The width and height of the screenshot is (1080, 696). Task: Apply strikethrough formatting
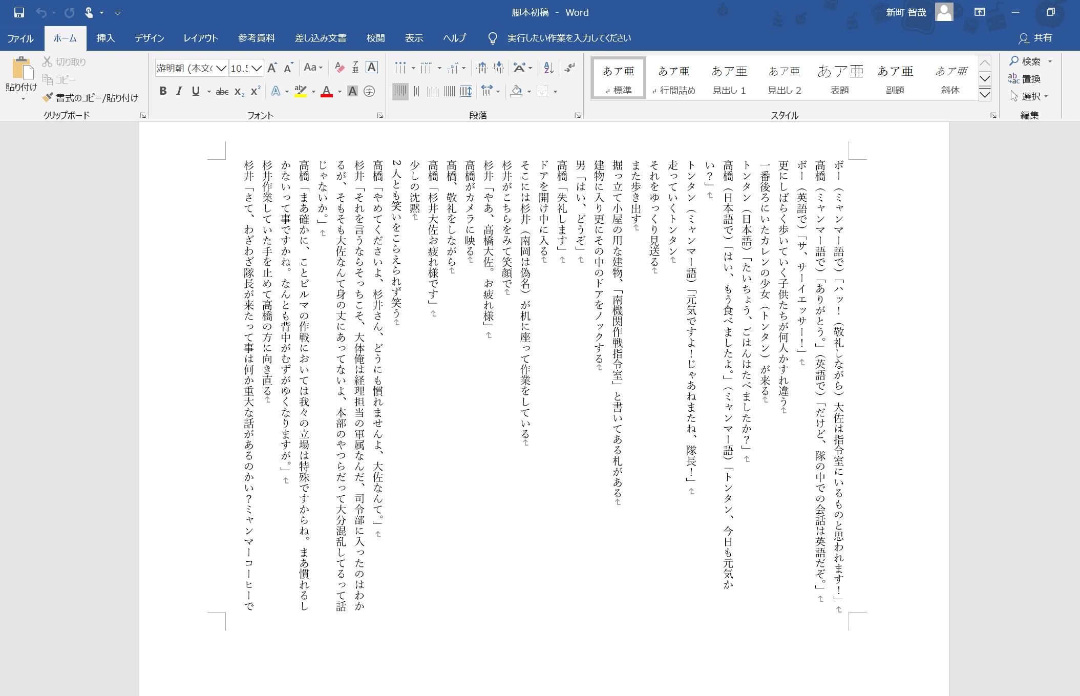223,91
